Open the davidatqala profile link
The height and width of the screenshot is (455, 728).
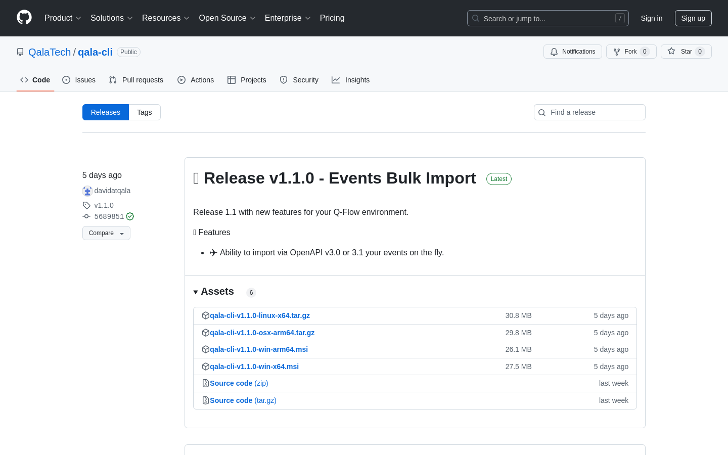pyautogui.click(x=112, y=191)
